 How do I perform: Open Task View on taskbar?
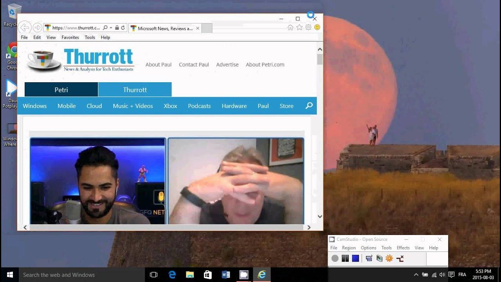(x=154, y=275)
